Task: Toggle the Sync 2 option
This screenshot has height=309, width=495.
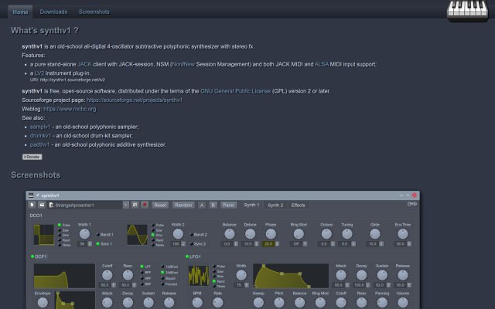Action: pyautogui.click(x=198, y=244)
